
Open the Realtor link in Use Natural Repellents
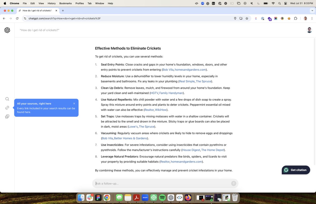point(149,110)
